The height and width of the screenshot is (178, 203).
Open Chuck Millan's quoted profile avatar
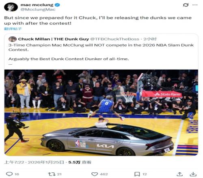click(13, 39)
